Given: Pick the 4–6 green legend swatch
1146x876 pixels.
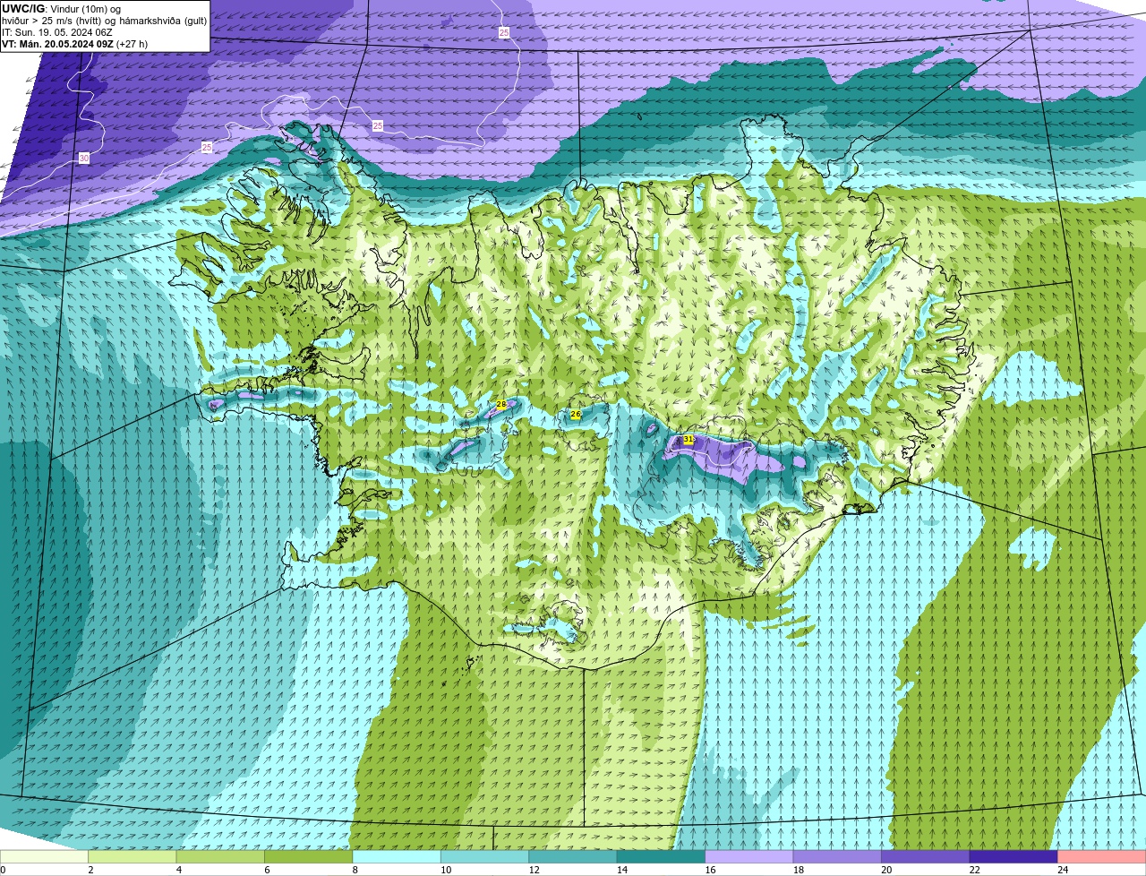Looking at the screenshot, I should point(222,856).
